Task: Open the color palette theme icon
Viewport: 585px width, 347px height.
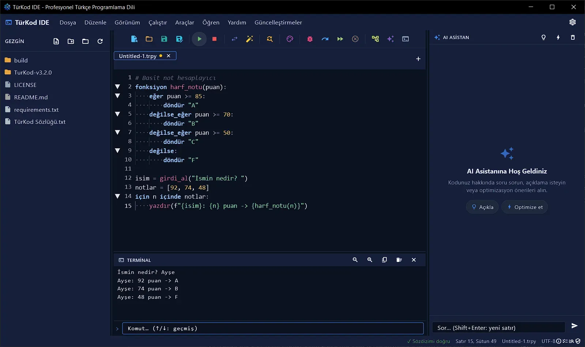Action: click(x=290, y=39)
